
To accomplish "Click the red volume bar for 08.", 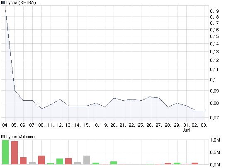I will (41, 160).
